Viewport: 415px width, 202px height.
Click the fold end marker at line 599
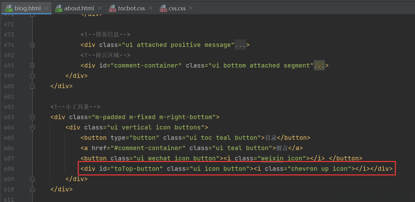(x=32, y=76)
